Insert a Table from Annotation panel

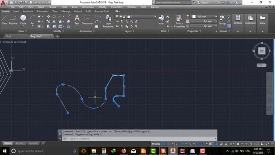tap(96, 26)
